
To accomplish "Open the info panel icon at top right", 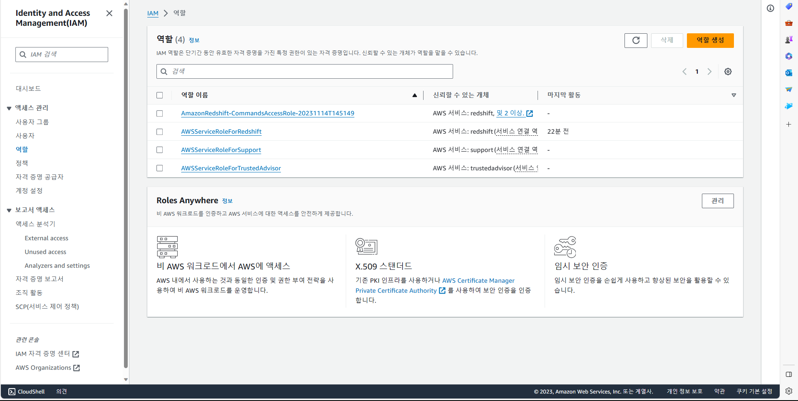I will 771,8.
